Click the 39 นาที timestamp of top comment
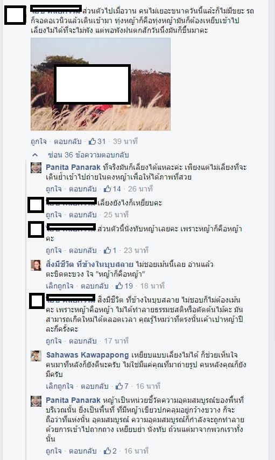 coord(125,141)
